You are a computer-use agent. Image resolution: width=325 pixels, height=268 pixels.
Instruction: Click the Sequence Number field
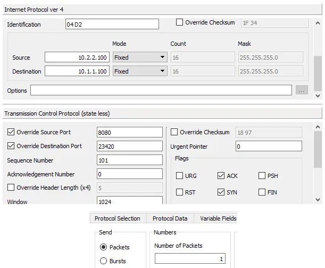[x=130, y=160]
